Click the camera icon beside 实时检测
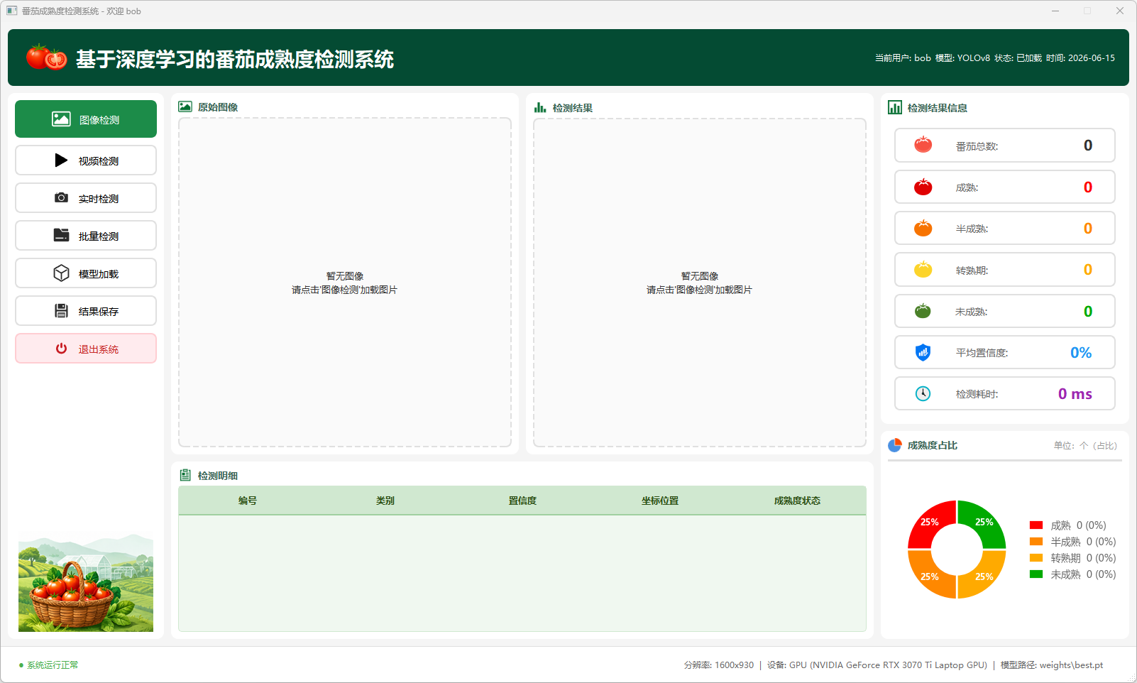Viewport: 1137px width, 683px height. point(61,197)
